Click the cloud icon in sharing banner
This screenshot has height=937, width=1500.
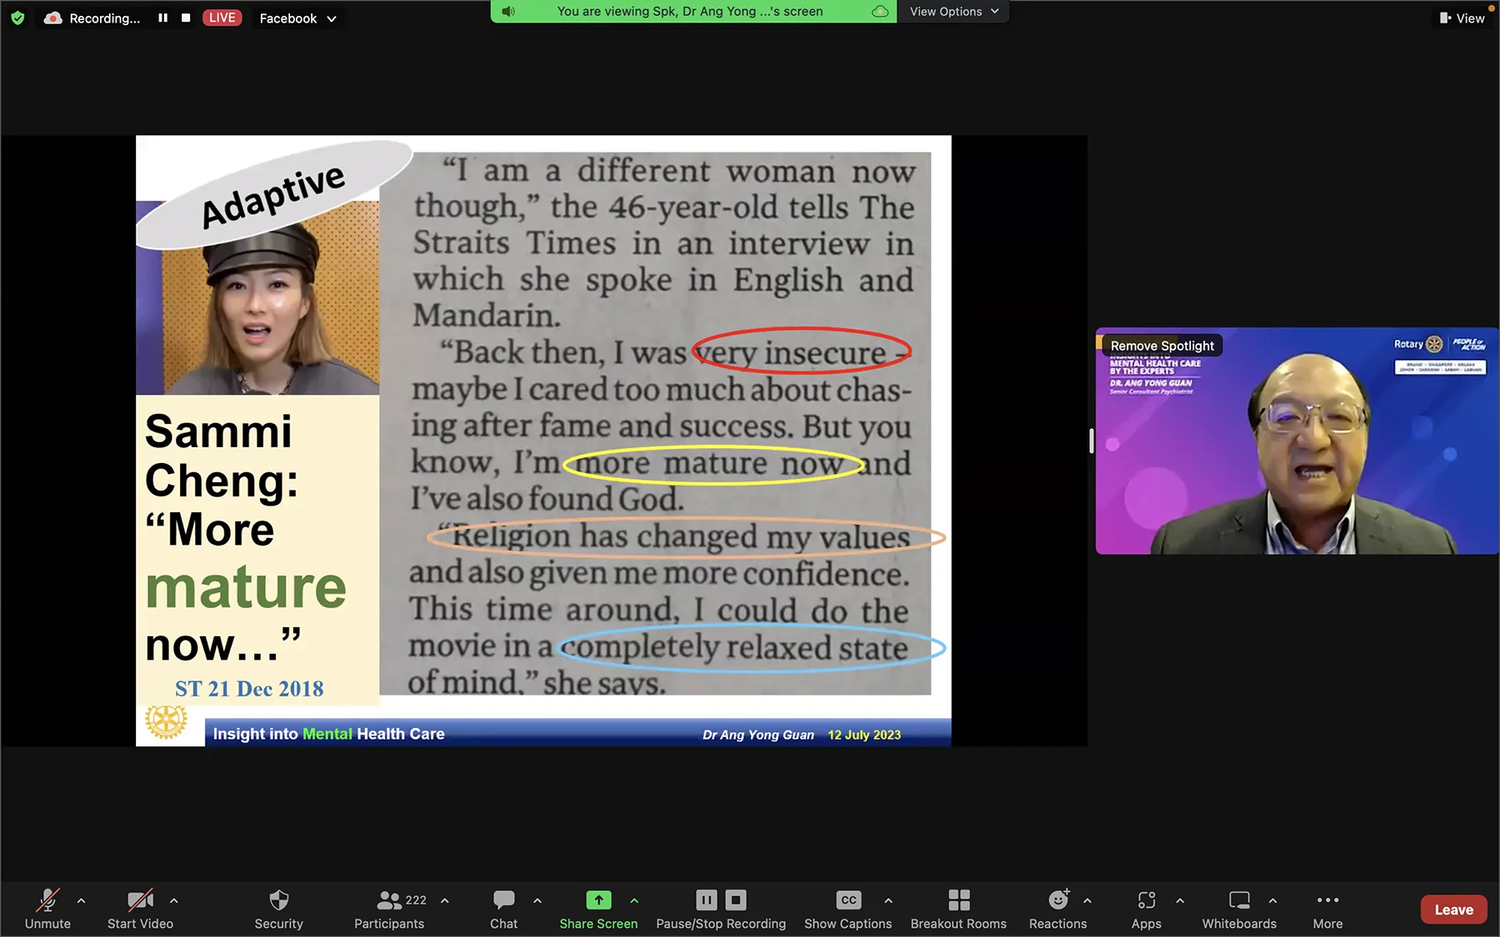(880, 12)
